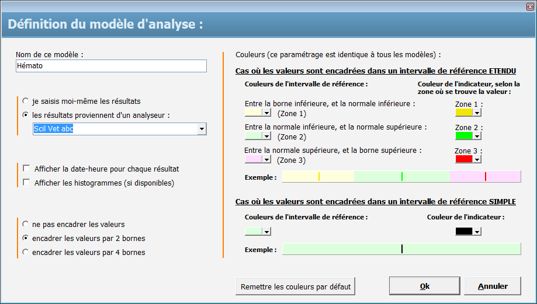Click into the 'Nom de ce modèle' field
The width and height of the screenshot is (537, 304).
pyautogui.click(x=111, y=66)
